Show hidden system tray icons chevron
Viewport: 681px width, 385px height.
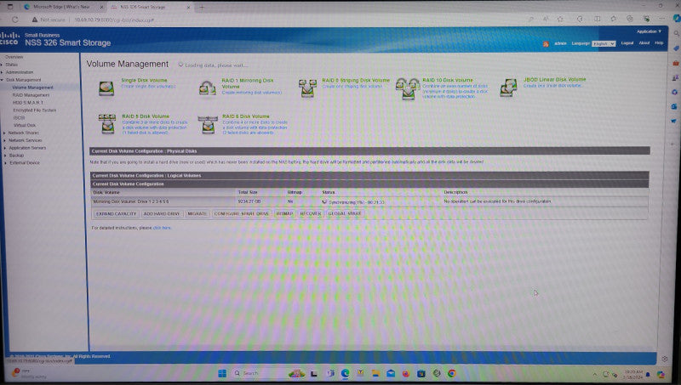594,374
